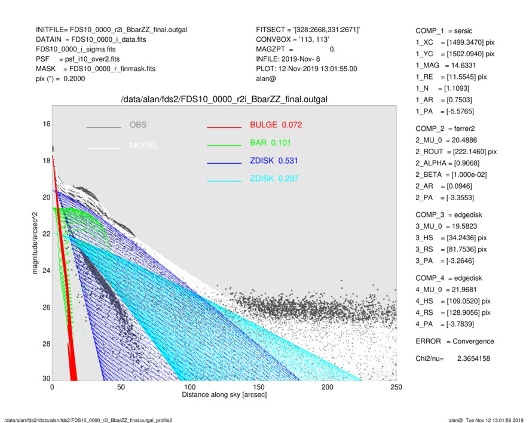Select the y-axis tick label 26
The width and height of the screenshot is (529, 423).
(47, 307)
